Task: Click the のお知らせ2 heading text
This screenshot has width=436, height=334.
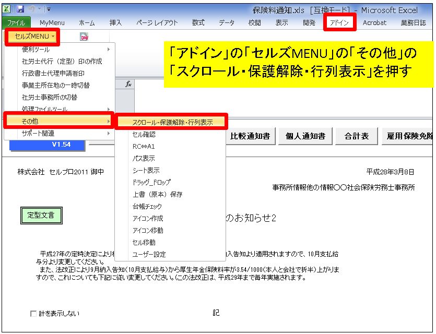Action: (x=251, y=218)
